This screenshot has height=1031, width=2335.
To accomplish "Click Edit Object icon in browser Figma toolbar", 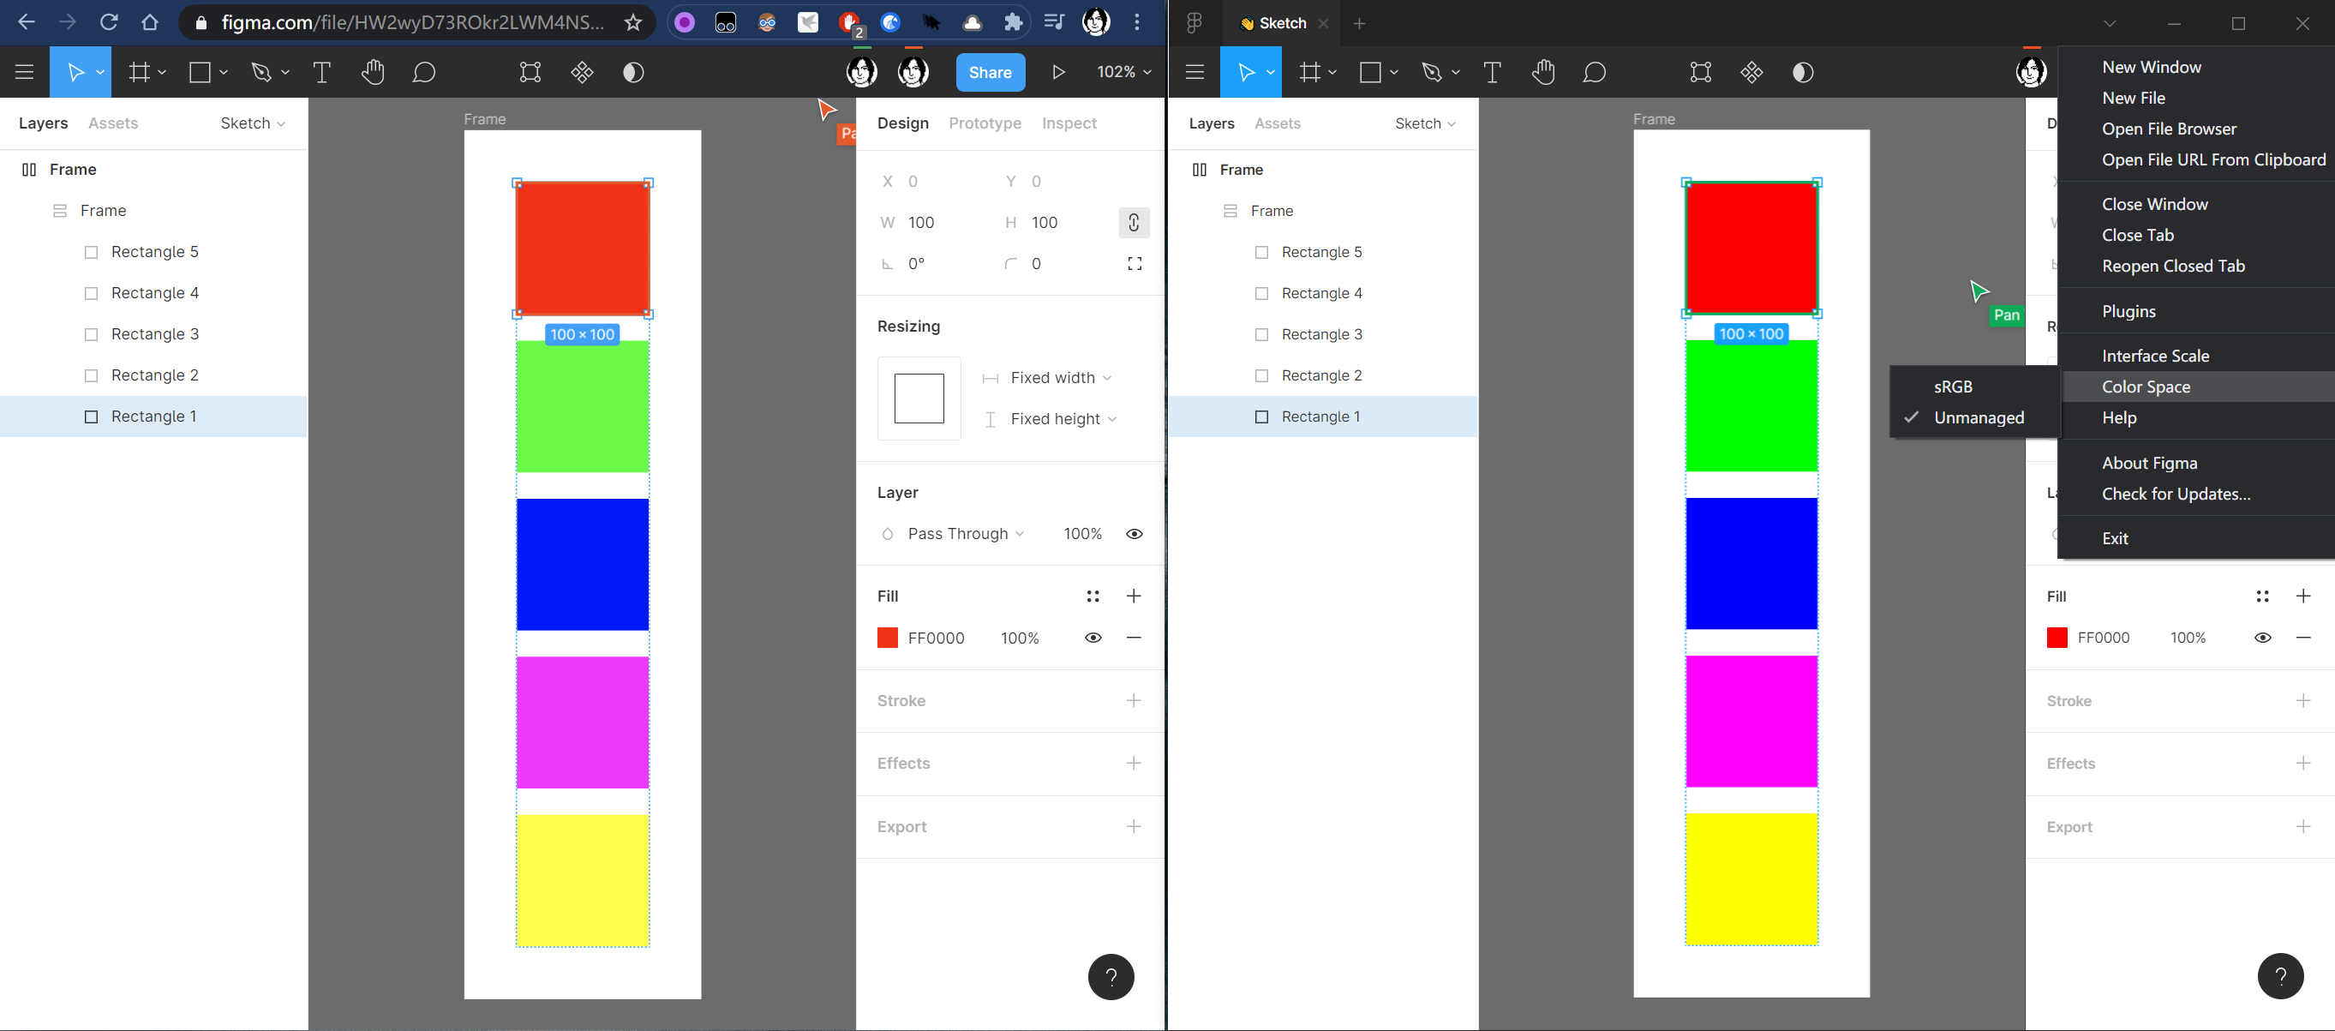I will pyautogui.click(x=530, y=72).
